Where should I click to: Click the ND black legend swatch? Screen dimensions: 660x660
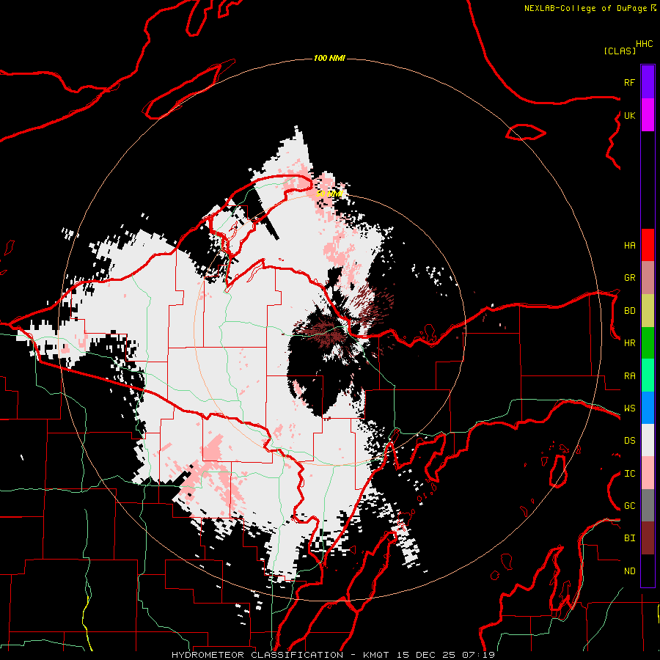coord(648,571)
